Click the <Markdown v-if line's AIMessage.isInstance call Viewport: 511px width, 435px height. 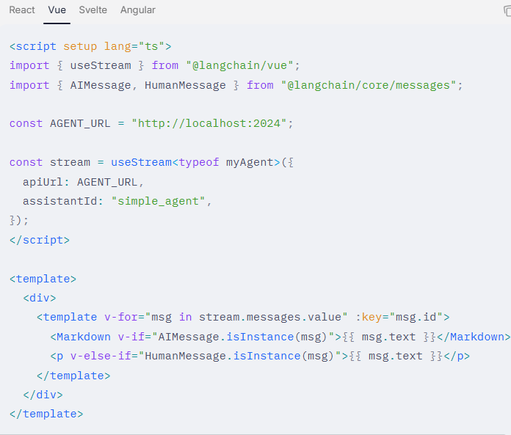tap(242, 337)
